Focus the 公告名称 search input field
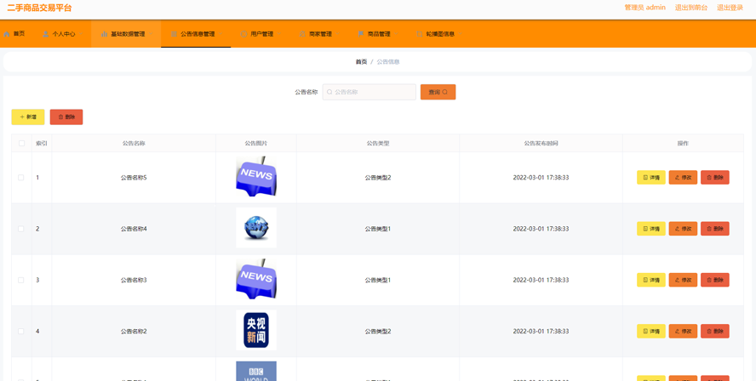 (369, 92)
